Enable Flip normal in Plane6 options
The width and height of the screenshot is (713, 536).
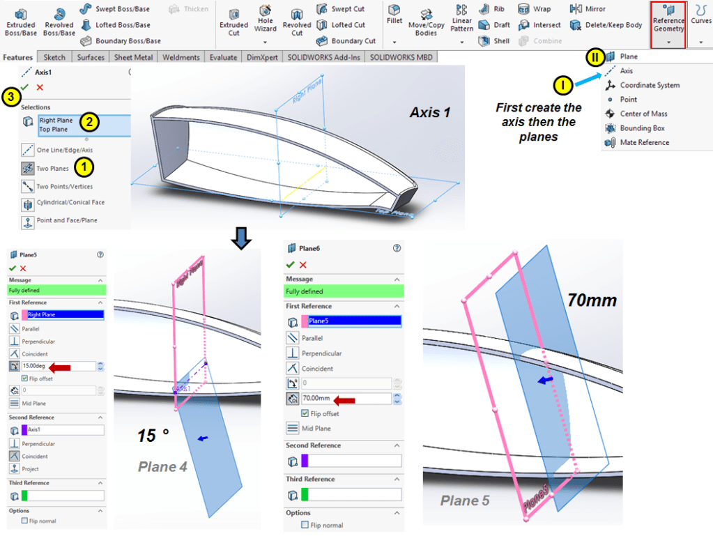pyautogui.click(x=305, y=525)
